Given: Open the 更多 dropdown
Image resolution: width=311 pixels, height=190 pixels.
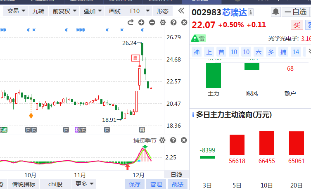Looking at the screenshot, I should click(x=84, y=184).
